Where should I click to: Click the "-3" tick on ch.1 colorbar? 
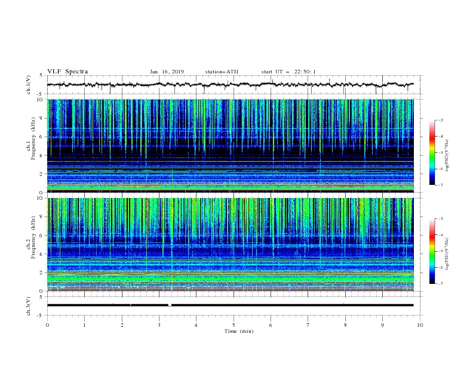tap(441, 120)
